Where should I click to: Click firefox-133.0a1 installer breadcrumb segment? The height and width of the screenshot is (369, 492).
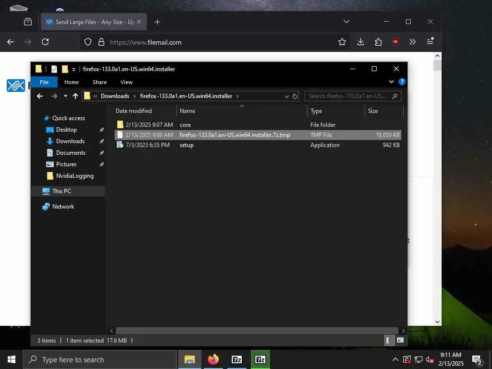tap(186, 96)
